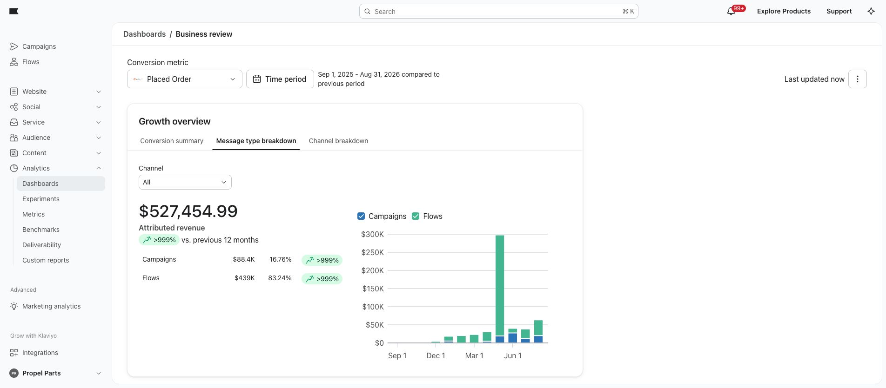The width and height of the screenshot is (886, 388).
Task: Open the notifications bell
Action: coord(731,11)
